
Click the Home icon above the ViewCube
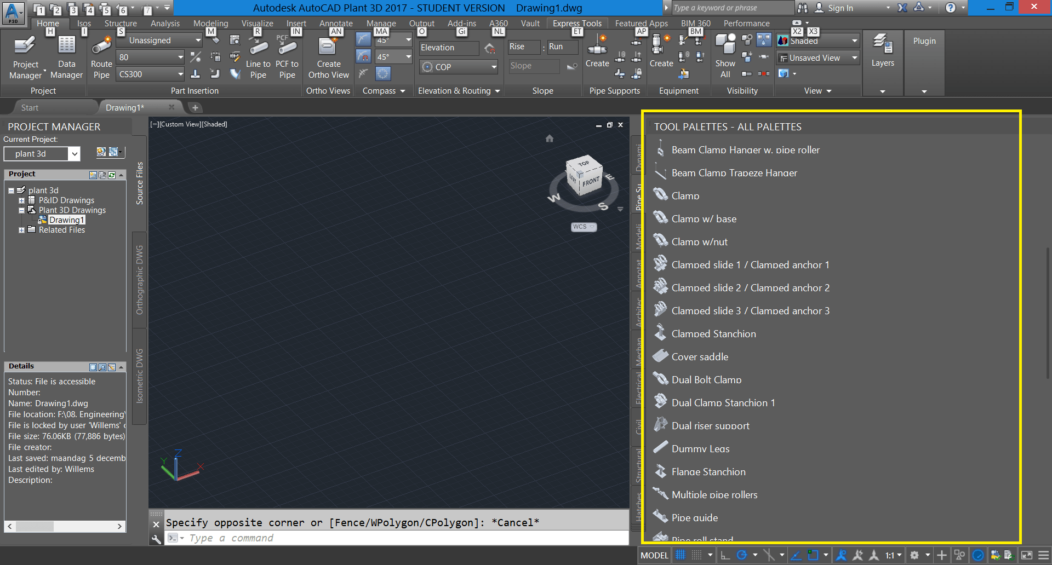pyautogui.click(x=550, y=139)
